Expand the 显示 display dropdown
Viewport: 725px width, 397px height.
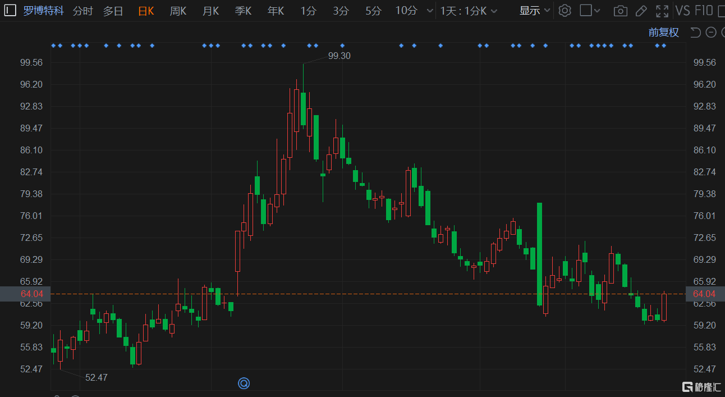[x=535, y=11]
